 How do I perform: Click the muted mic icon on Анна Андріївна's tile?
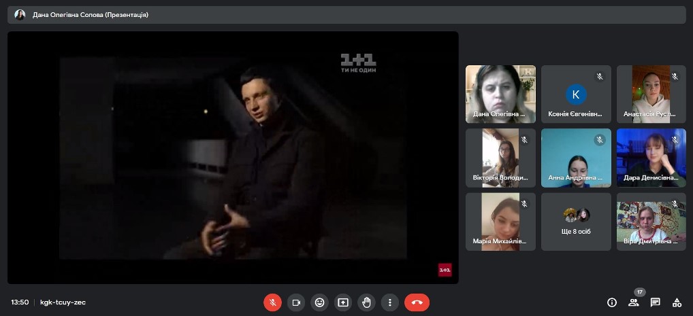[600, 140]
